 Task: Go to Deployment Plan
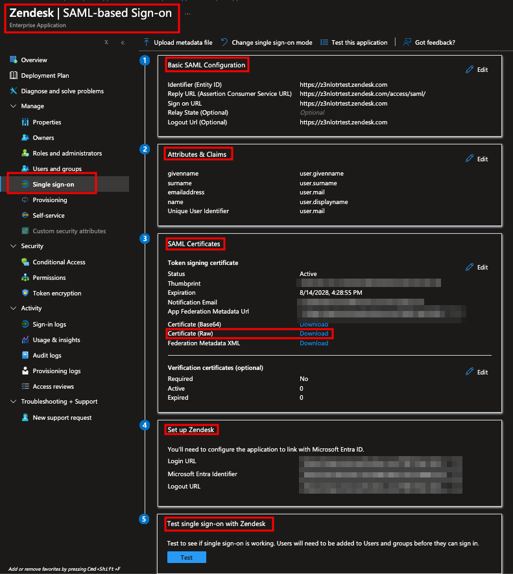click(x=45, y=75)
